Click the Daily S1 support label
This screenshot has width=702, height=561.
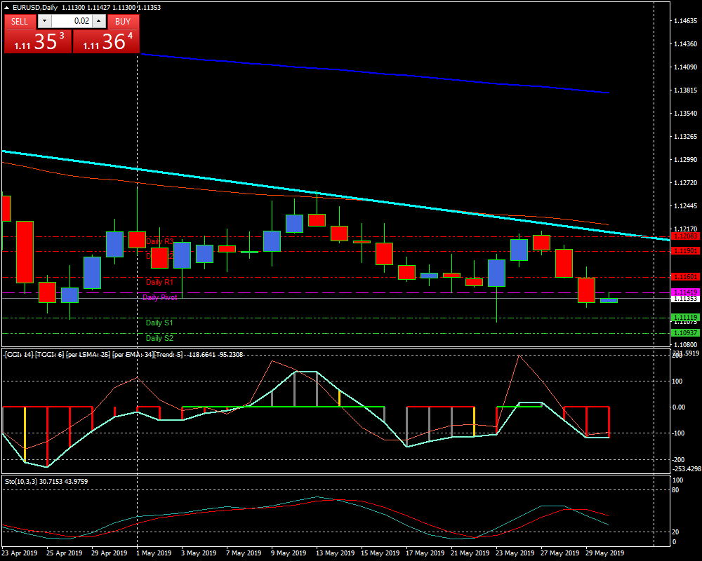159,323
